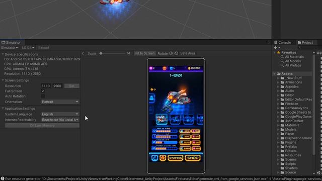This screenshot has height=181, width=322.
Task: Tap last upgrade row pink gem button
Action: (x=196, y=148)
